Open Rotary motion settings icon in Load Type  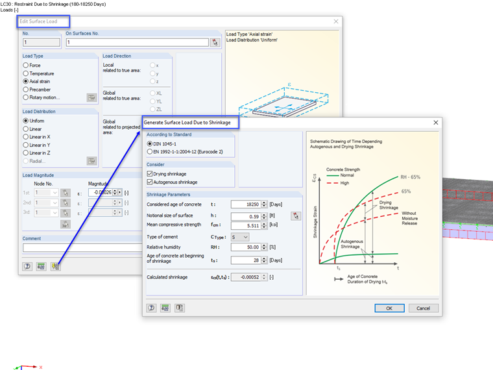[91, 97]
